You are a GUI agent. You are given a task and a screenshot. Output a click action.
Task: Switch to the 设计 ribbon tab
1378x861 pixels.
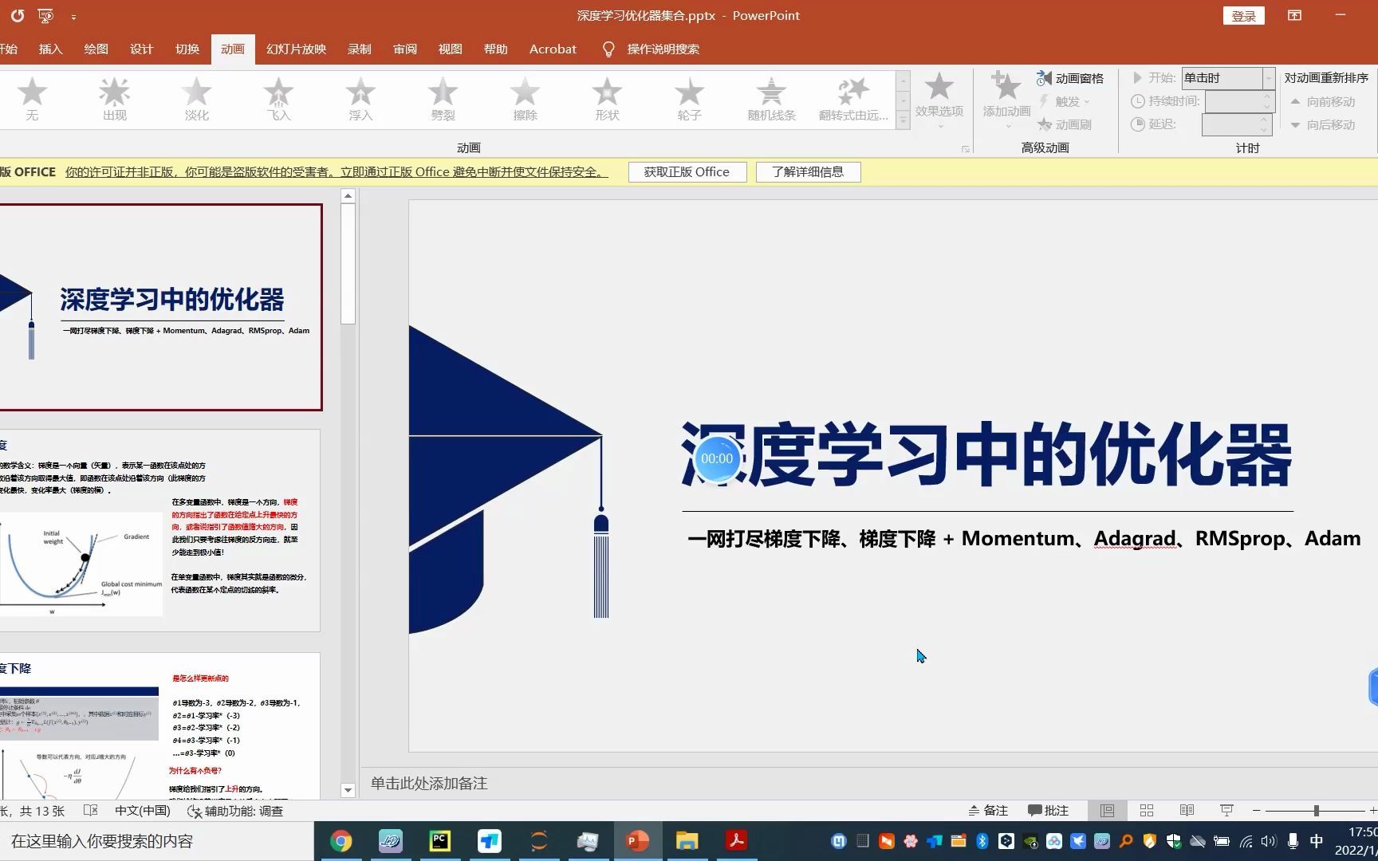pyautogui.click(x=141, y=49)
